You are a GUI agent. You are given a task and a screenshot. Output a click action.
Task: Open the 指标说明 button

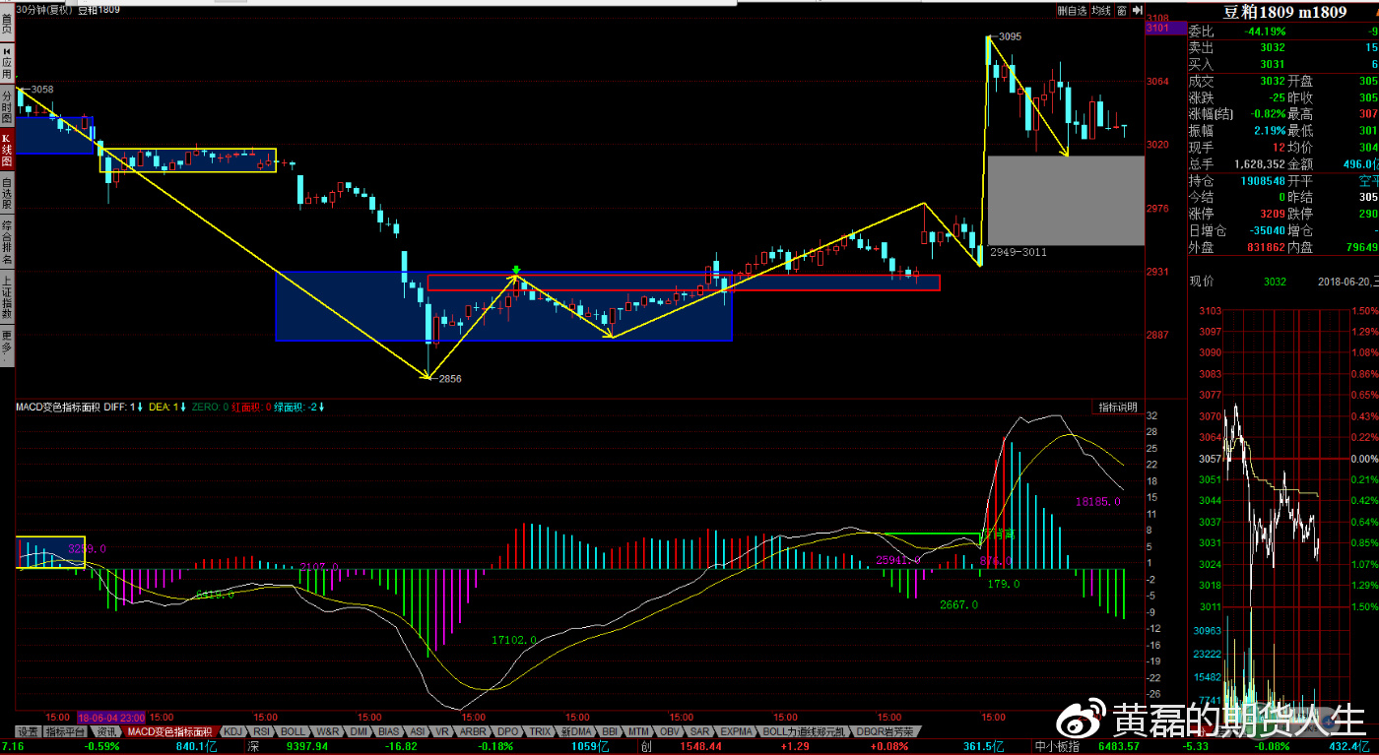[x=1118, y=407]
